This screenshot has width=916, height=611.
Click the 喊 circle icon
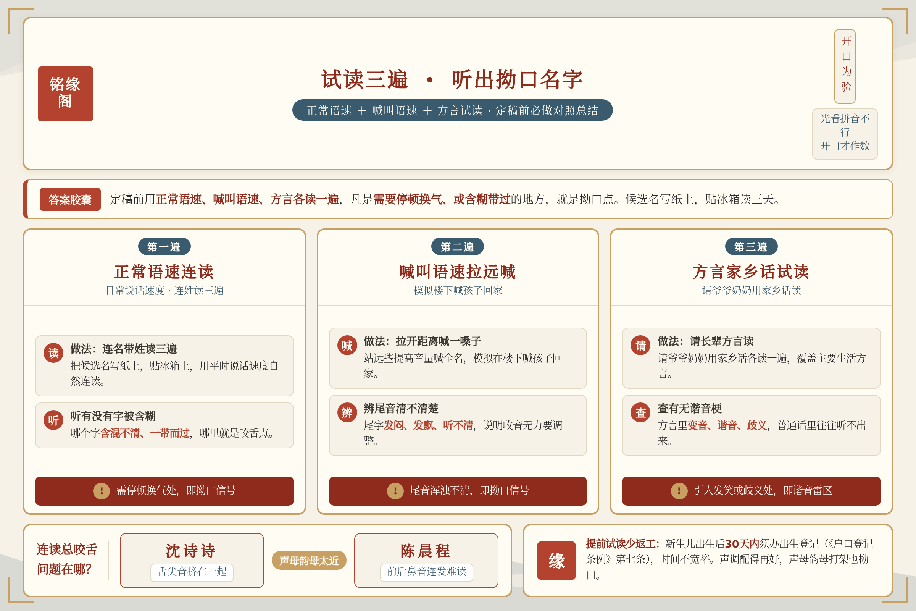(x=347, y=345)
